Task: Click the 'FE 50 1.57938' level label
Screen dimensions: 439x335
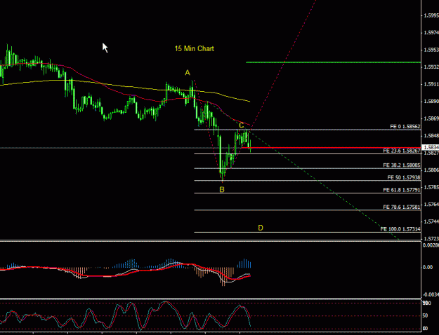Action: tap(404, 177)
